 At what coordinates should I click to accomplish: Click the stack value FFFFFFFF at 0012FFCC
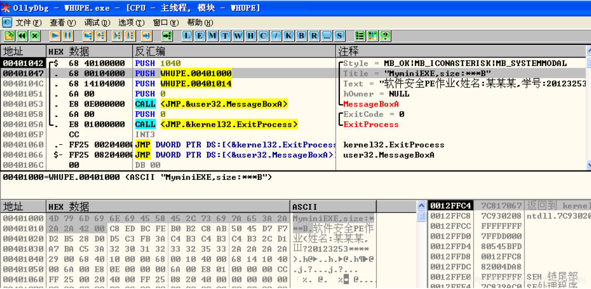click(x=501, y=226)
